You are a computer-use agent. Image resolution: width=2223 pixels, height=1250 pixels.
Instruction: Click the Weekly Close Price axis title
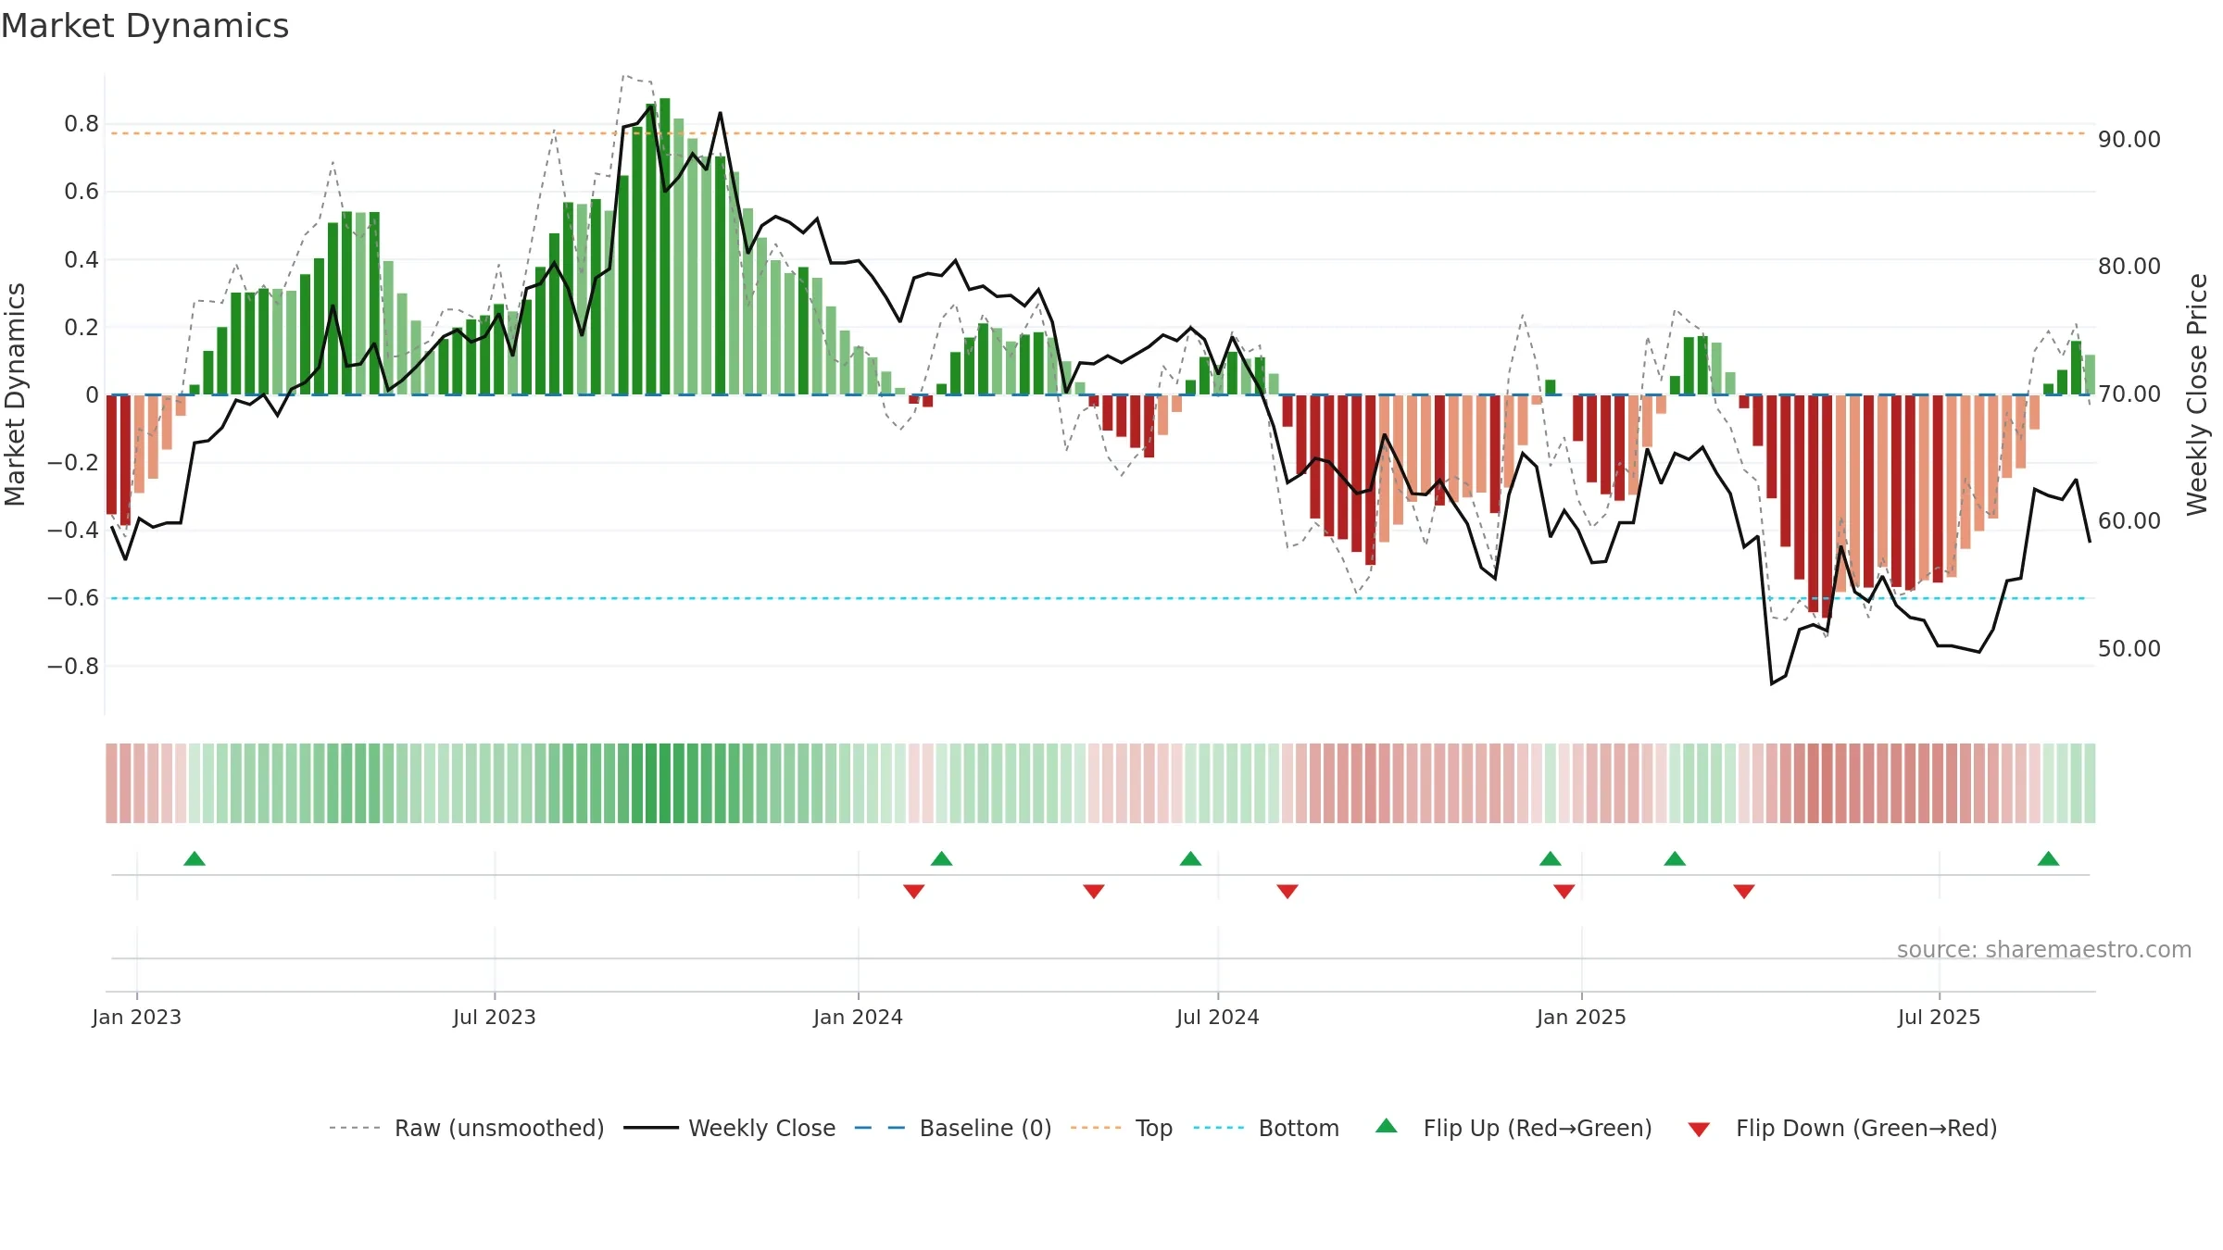coord(2198,394)
